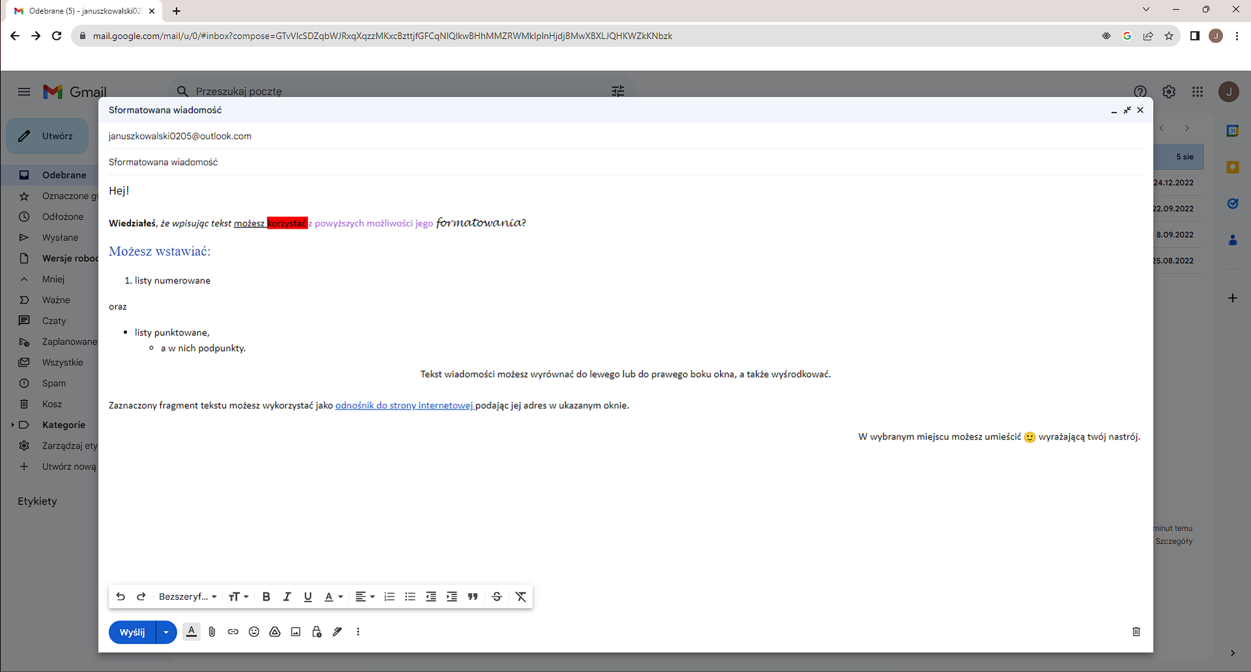Image resolution: width=1251 pixels, height=672 pixels.
Task: Open a new browser tab
Action: coord(177,11)
